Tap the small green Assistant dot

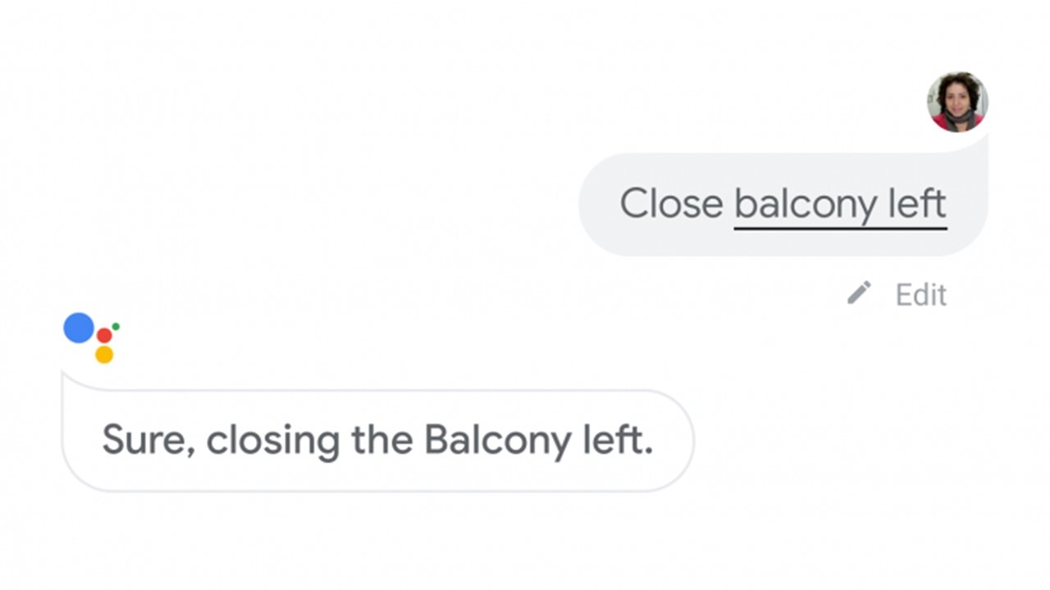[x=116, y=326]
